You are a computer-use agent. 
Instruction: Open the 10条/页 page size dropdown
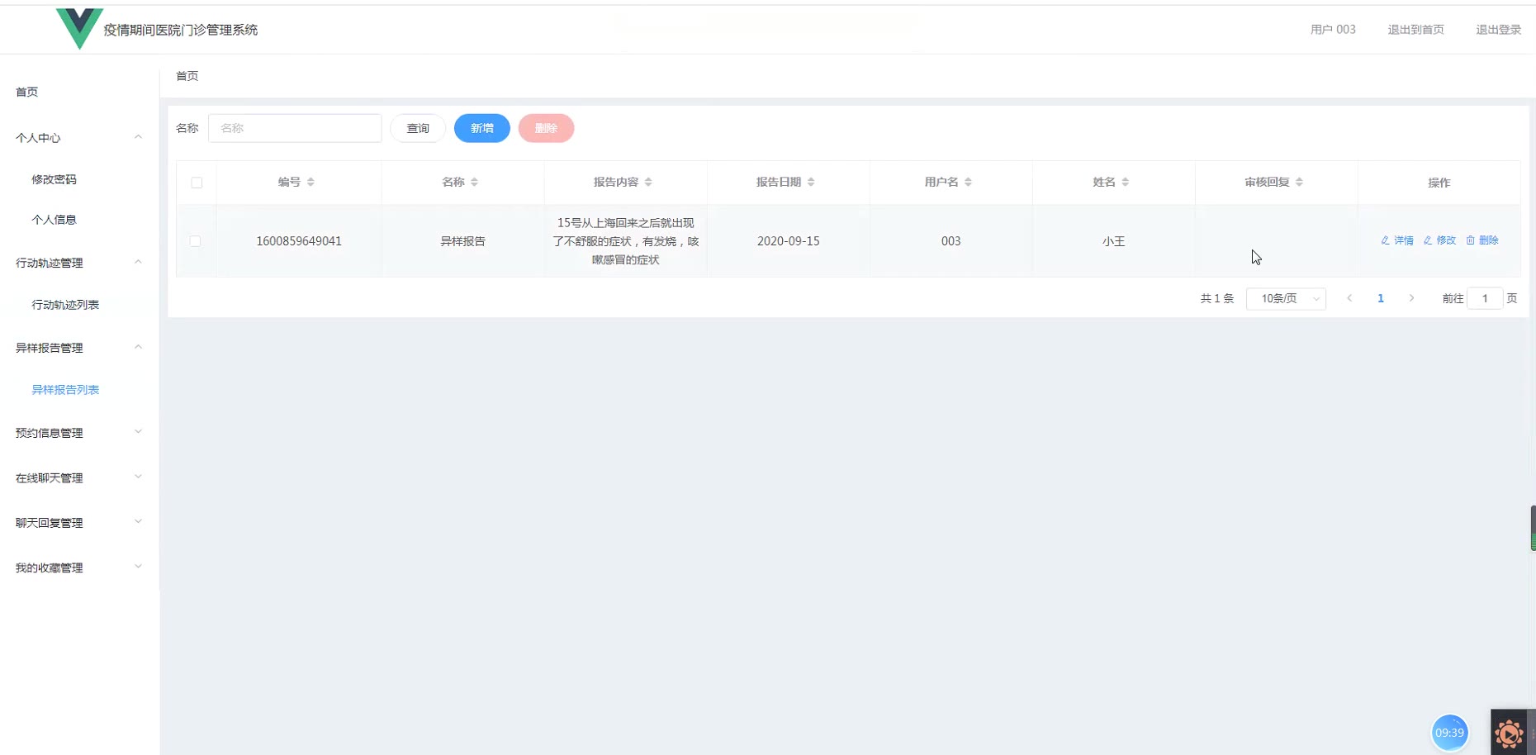(1286, 298)
